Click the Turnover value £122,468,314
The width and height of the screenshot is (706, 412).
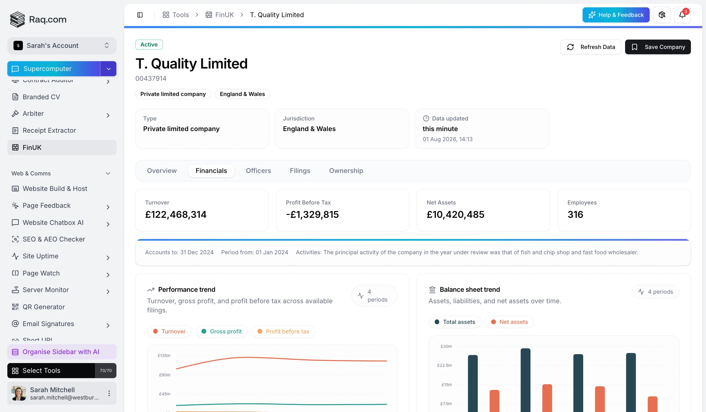[176, 215]
